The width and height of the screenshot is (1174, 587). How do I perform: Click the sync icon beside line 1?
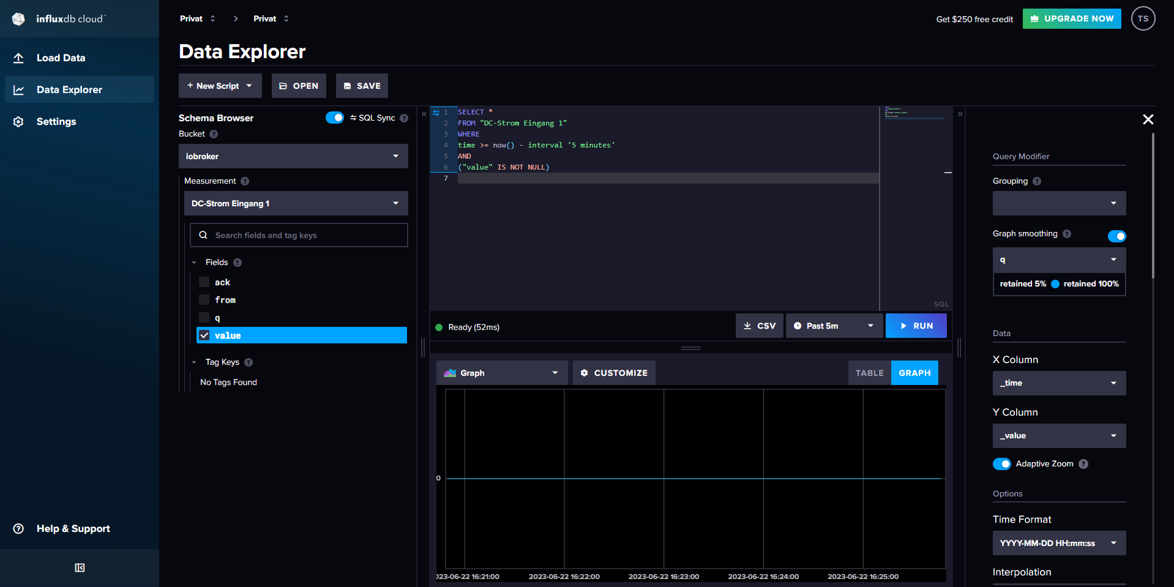tap(436, 113)
